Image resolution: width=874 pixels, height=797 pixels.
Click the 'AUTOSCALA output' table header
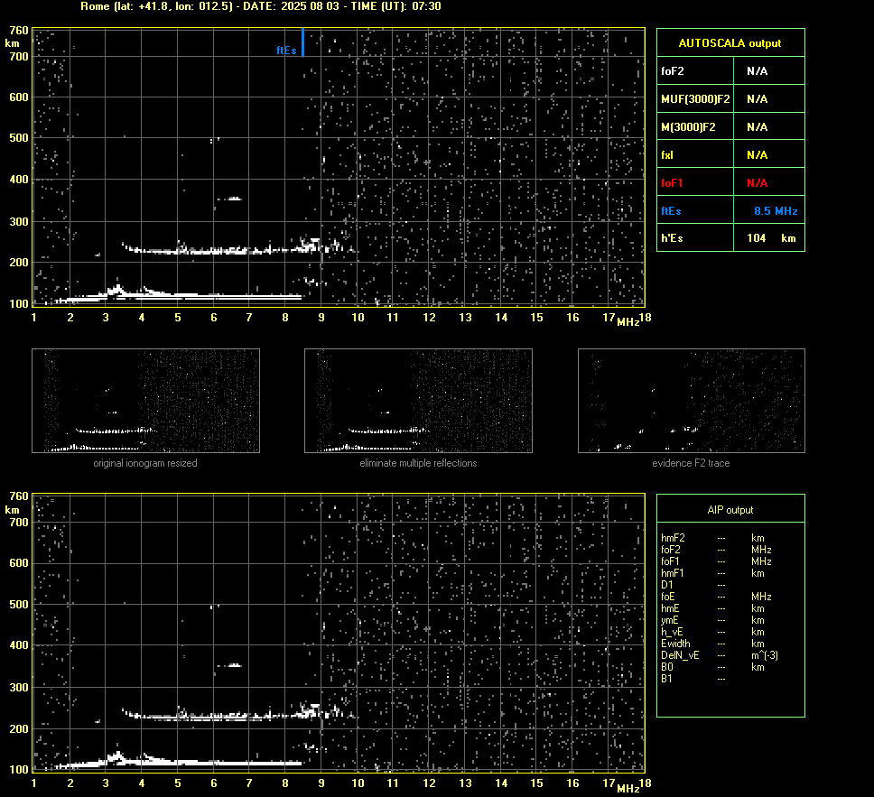(x=730, y=43)
